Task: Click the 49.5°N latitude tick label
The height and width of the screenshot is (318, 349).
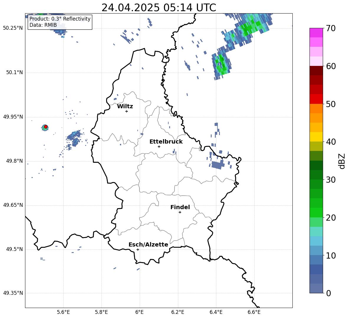Action: pos(14,249)
